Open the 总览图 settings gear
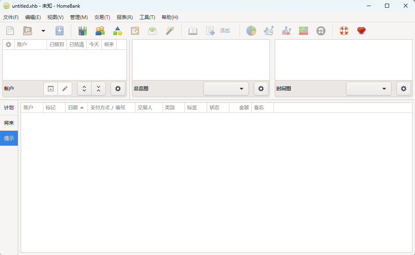Viewport: 415px width, 255px height. click(261, 89)
